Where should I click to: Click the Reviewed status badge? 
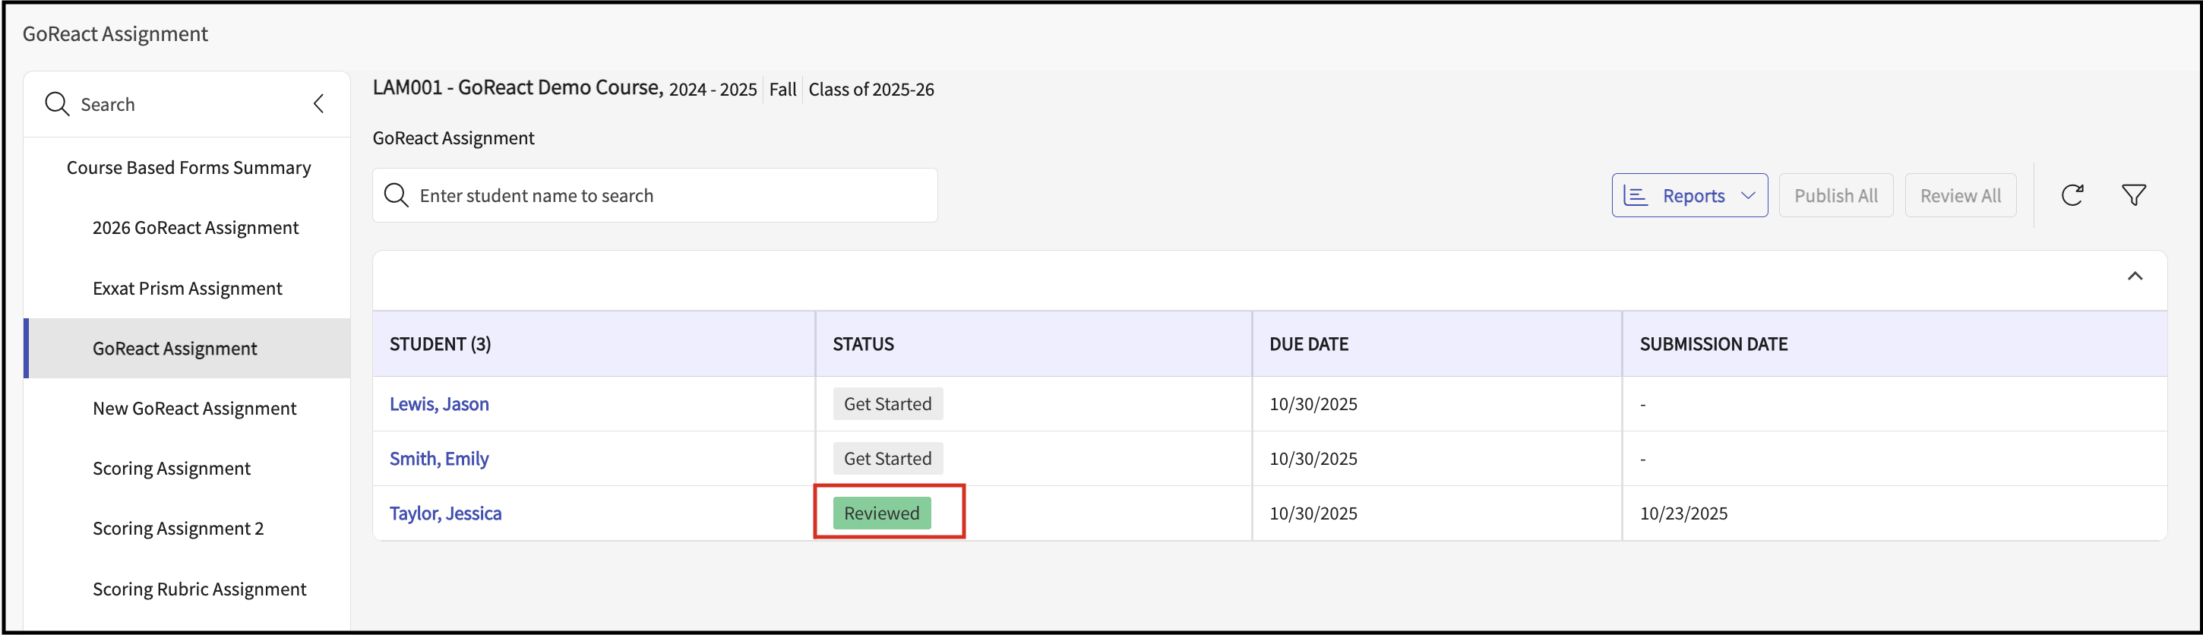pyautogui.click(x=881, y=513)
